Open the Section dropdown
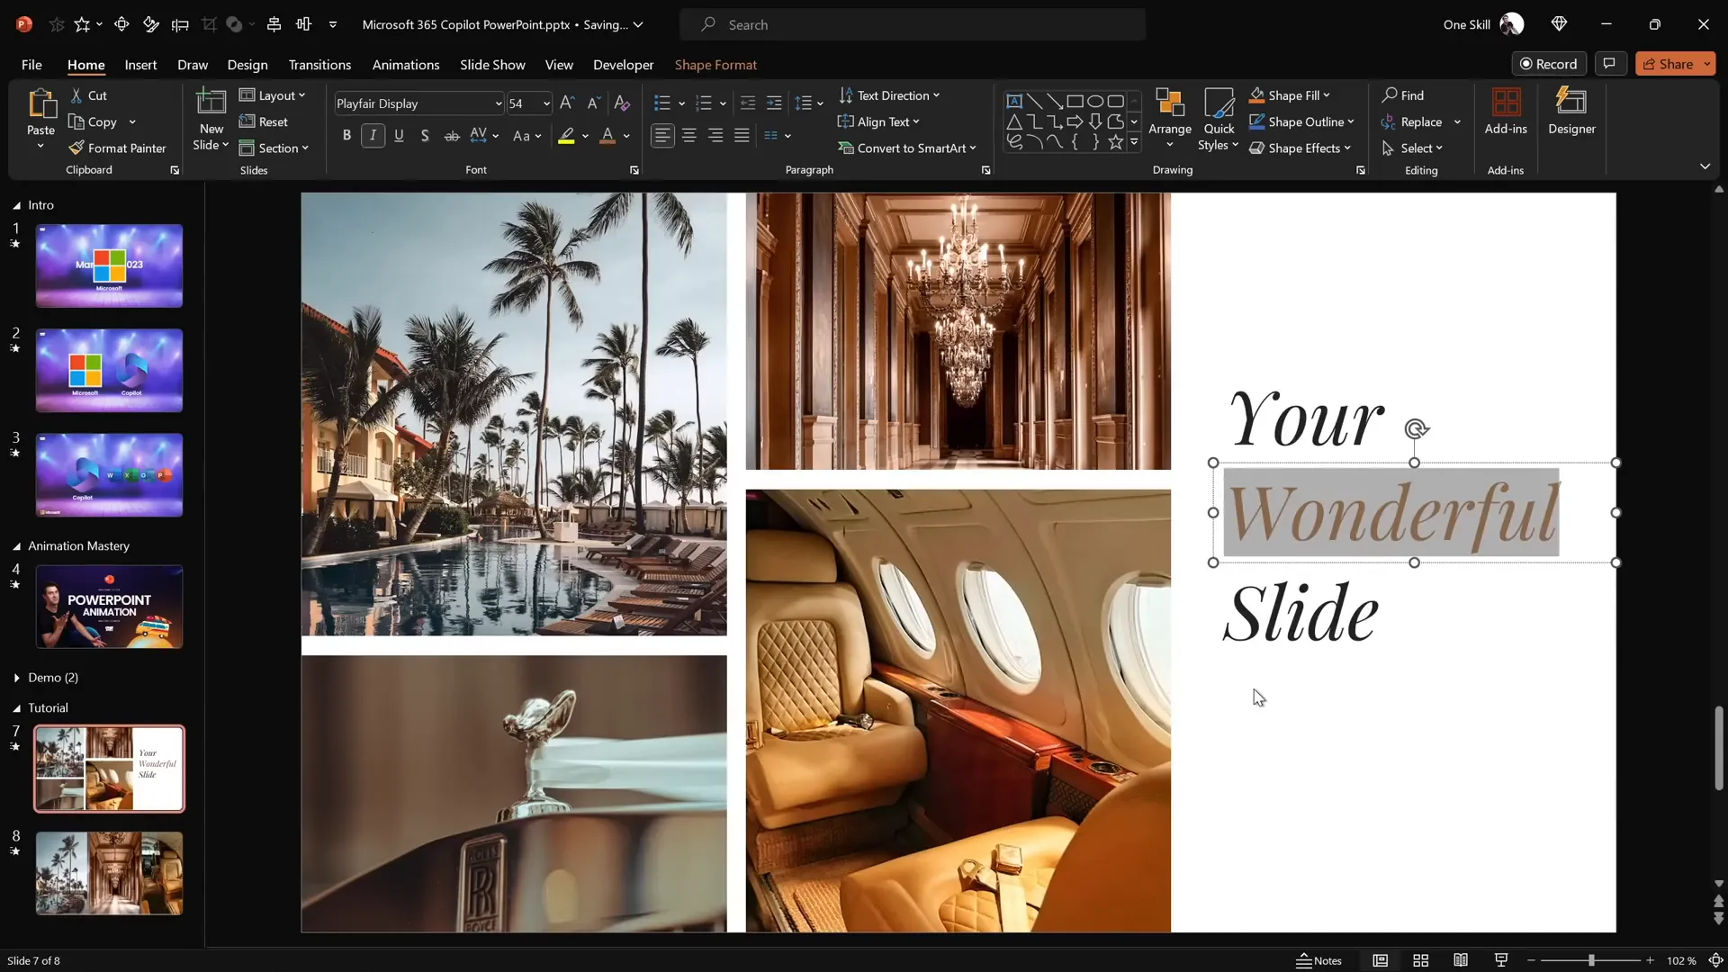The image size is (1728, 972). (274, 148)
